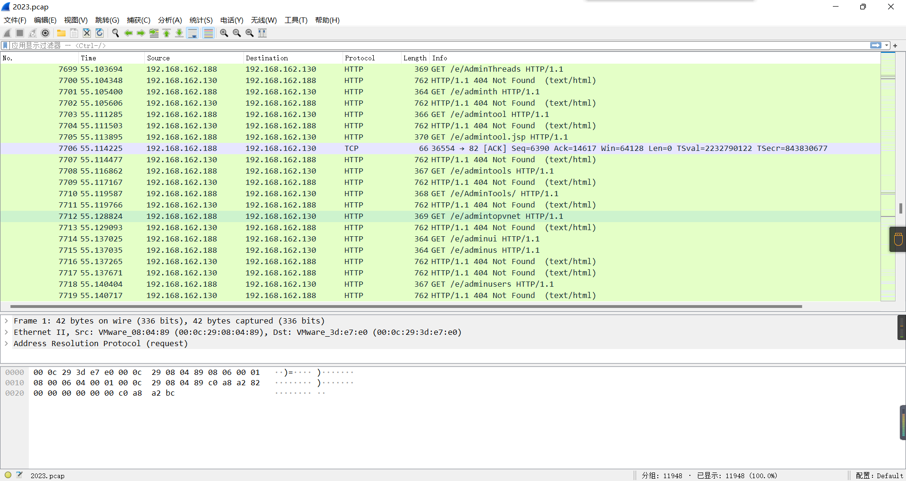Open the display filter history dropdown
This screenshot has width=906, height=481.
pyautogui.click(x=887, y=45)
